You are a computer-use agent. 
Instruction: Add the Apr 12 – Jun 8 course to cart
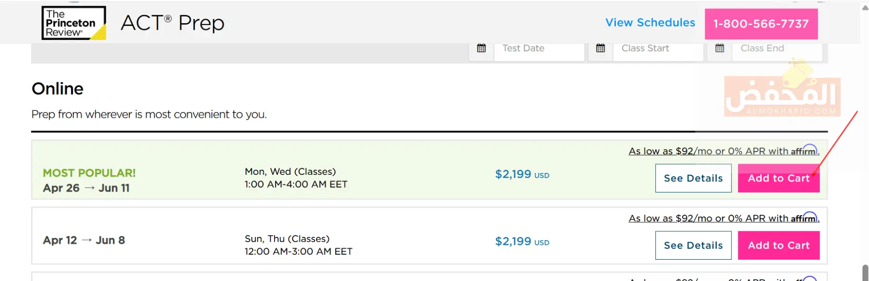click(778, 245)
